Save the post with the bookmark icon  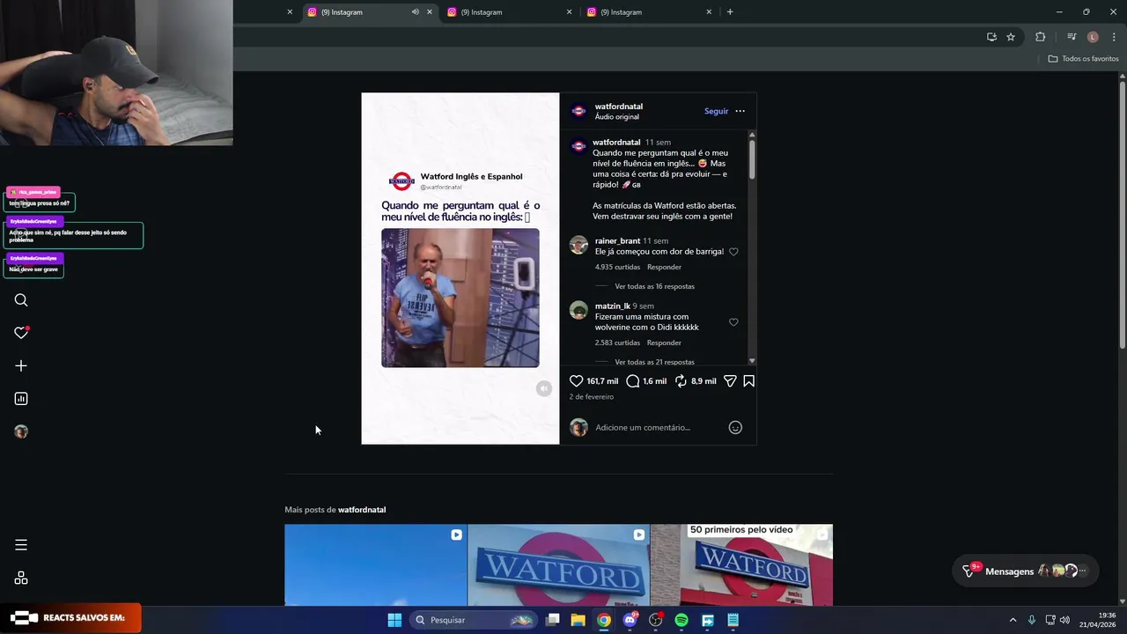[x=748, y=381]
